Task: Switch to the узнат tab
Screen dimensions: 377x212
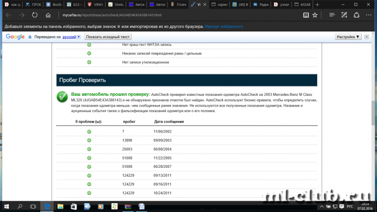Action: pyautogui.click(x=282, y=4)
